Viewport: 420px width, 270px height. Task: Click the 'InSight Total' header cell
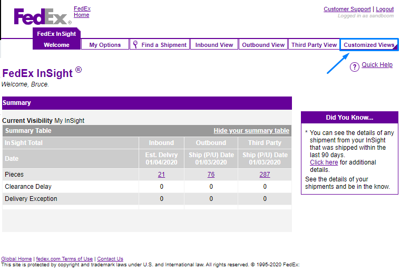click(x=71, y=143)
